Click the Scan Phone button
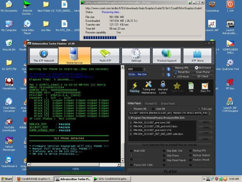The image size is (242, 182). click(x=203, y=72)
